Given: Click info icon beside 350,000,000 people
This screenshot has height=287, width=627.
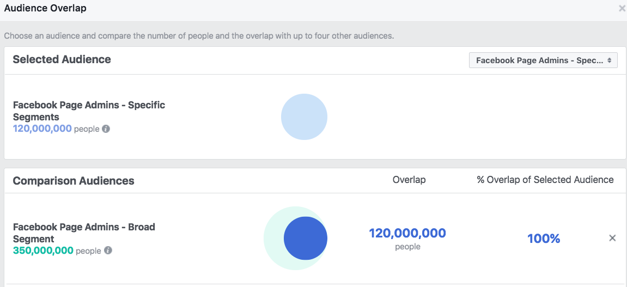Looking at the screenshot, I should [108, 251].
